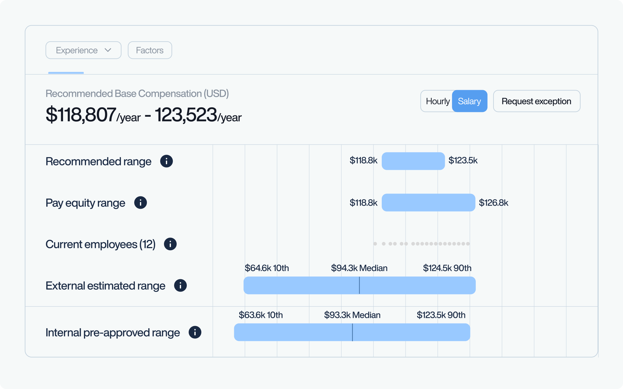Click the Recommended range blue bar
This screenshot has height=389, width=623.
pyautogui.click(x=413, y=161)
